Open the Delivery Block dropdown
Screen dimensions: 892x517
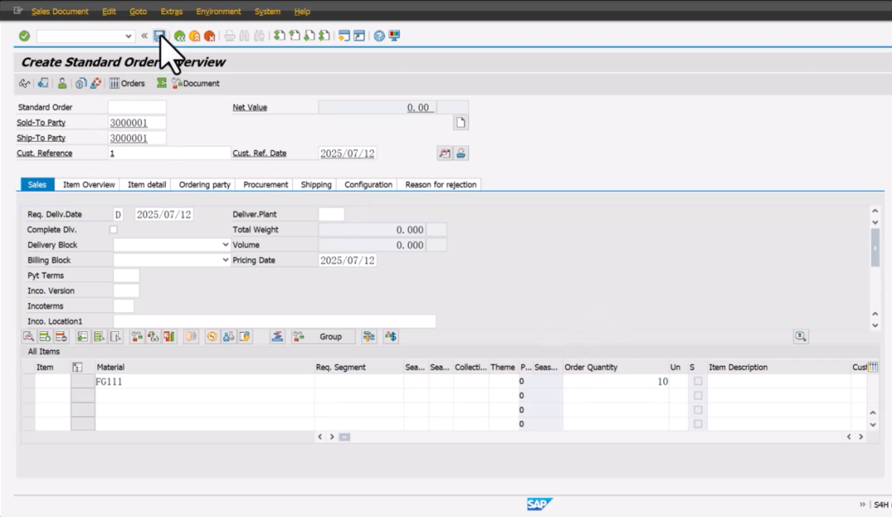[225, 244]
